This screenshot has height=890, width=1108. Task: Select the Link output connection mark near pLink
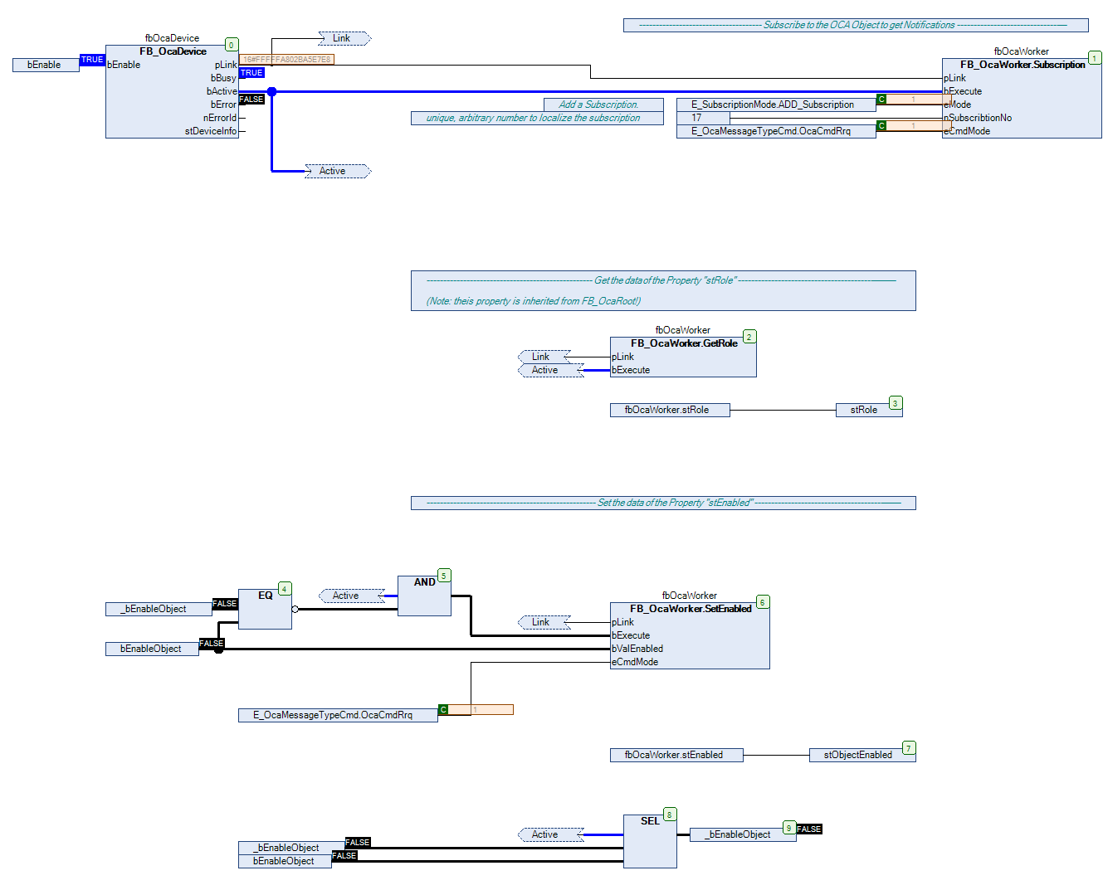tap(344, 38)
